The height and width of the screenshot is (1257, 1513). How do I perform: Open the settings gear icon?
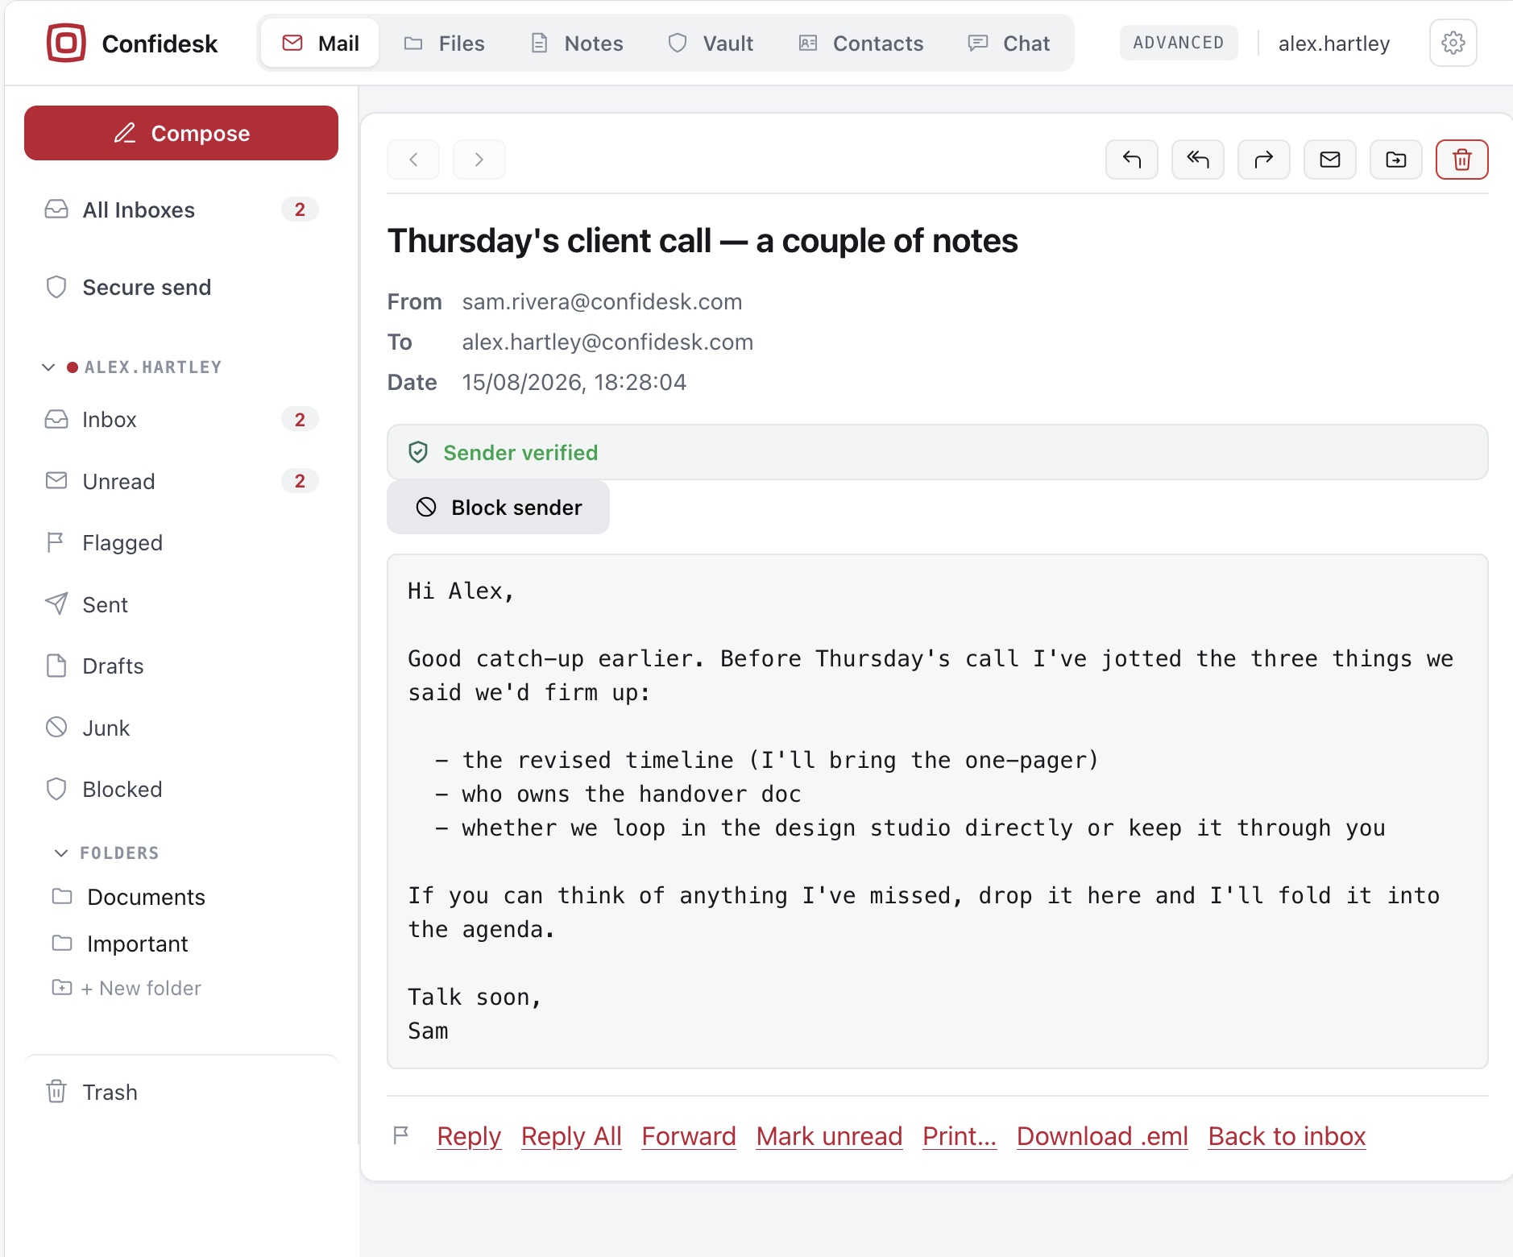pyautogui.click(x=1453, y=43)
